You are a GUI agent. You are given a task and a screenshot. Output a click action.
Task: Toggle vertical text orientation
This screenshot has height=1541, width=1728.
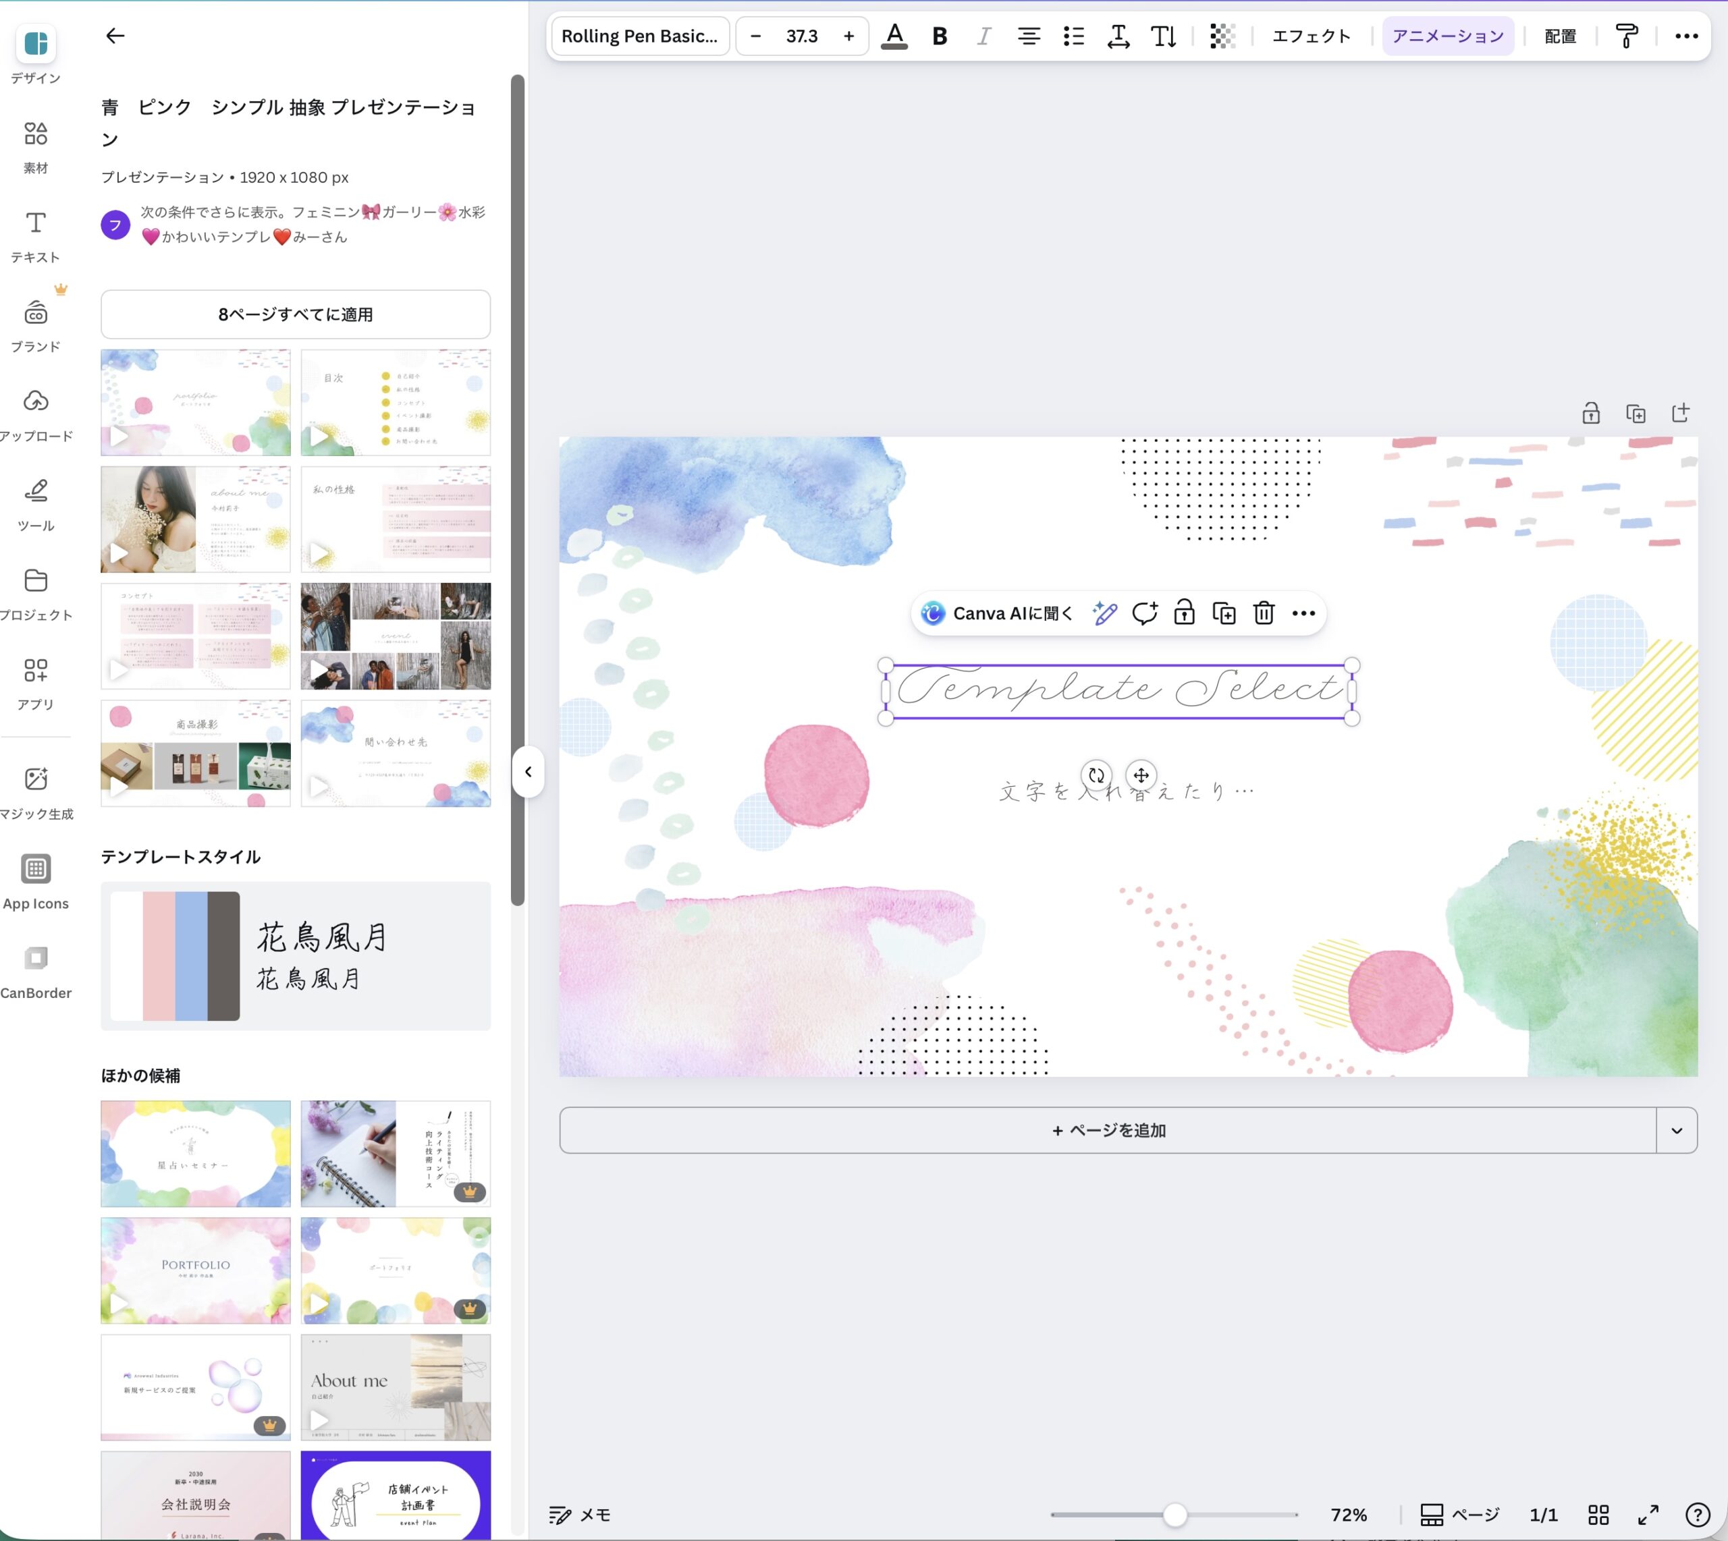[x=1163, y=36]
